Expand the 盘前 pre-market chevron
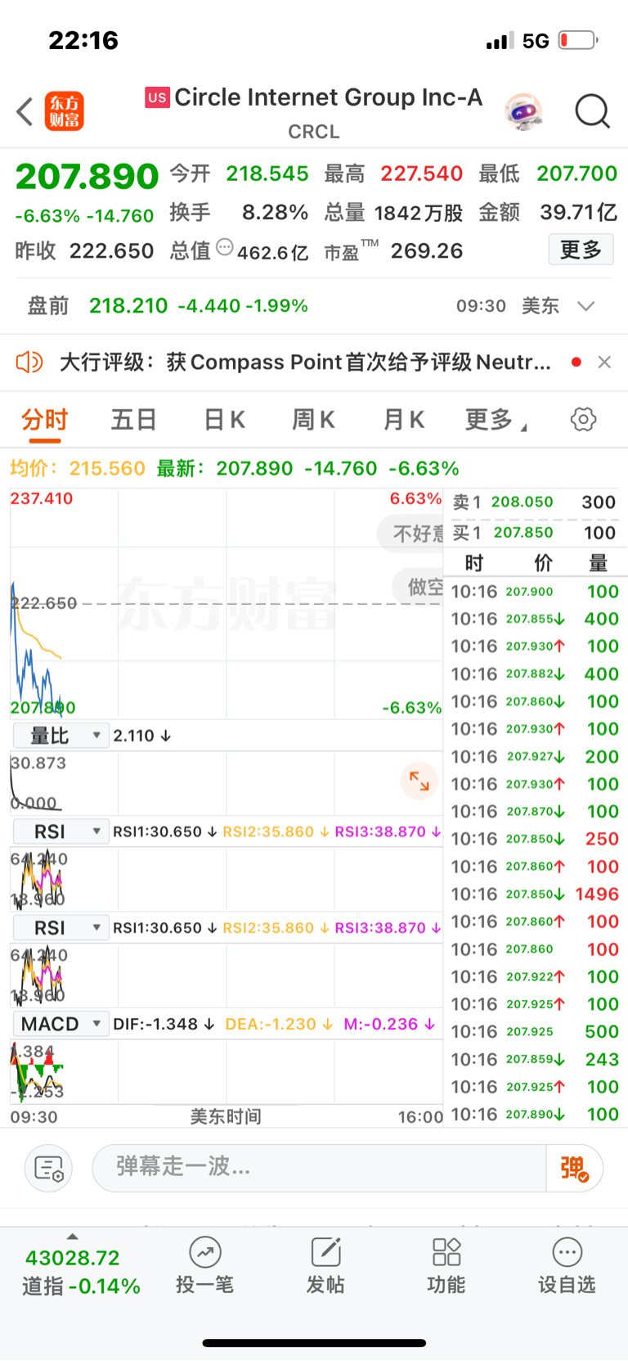The image size is (628, 1361). [585, 306]
